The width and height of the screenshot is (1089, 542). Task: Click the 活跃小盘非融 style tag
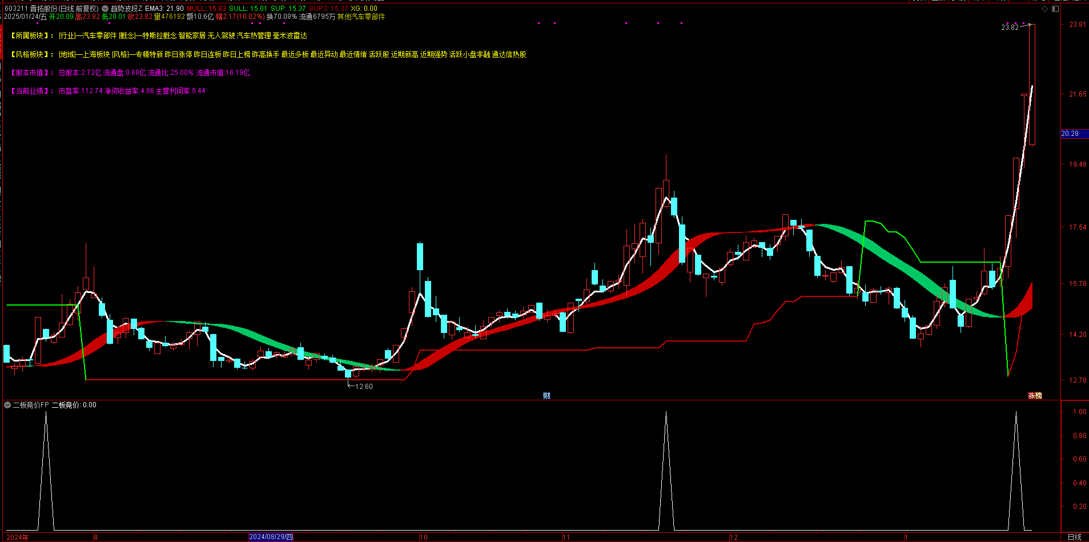point(469,54)
